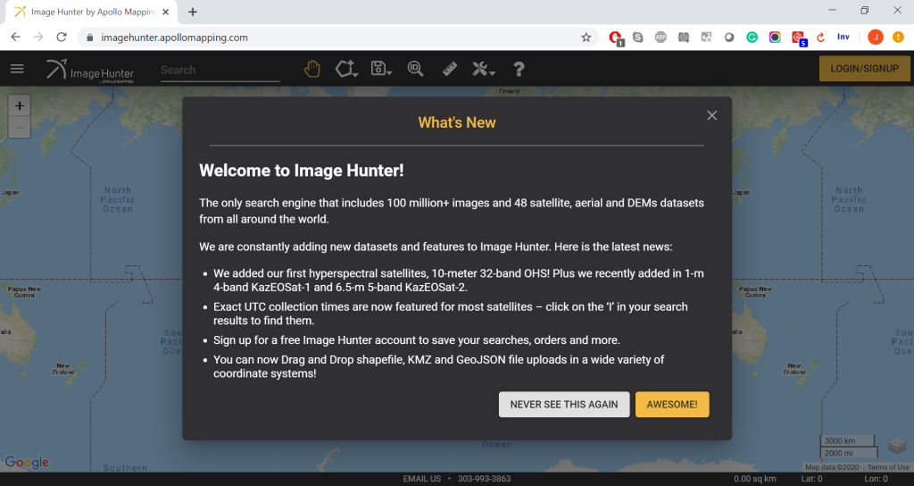Viewport: 914px width, 486px height.
Task: Click the Image Hunter logo
Action: [x=90, y=71]
